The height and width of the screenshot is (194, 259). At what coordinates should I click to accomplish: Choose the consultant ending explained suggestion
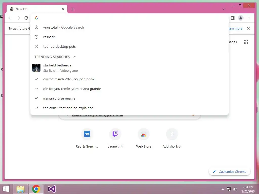[129, 108]
